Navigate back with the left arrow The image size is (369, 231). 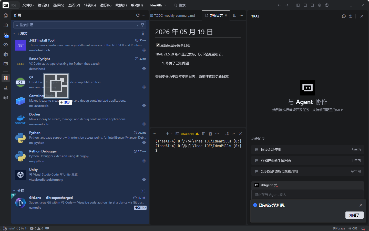(280, 5)
